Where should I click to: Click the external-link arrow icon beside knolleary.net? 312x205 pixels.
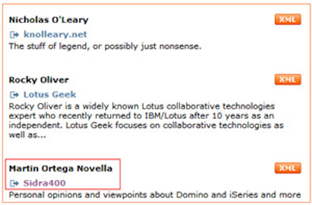tap(14, 35)
